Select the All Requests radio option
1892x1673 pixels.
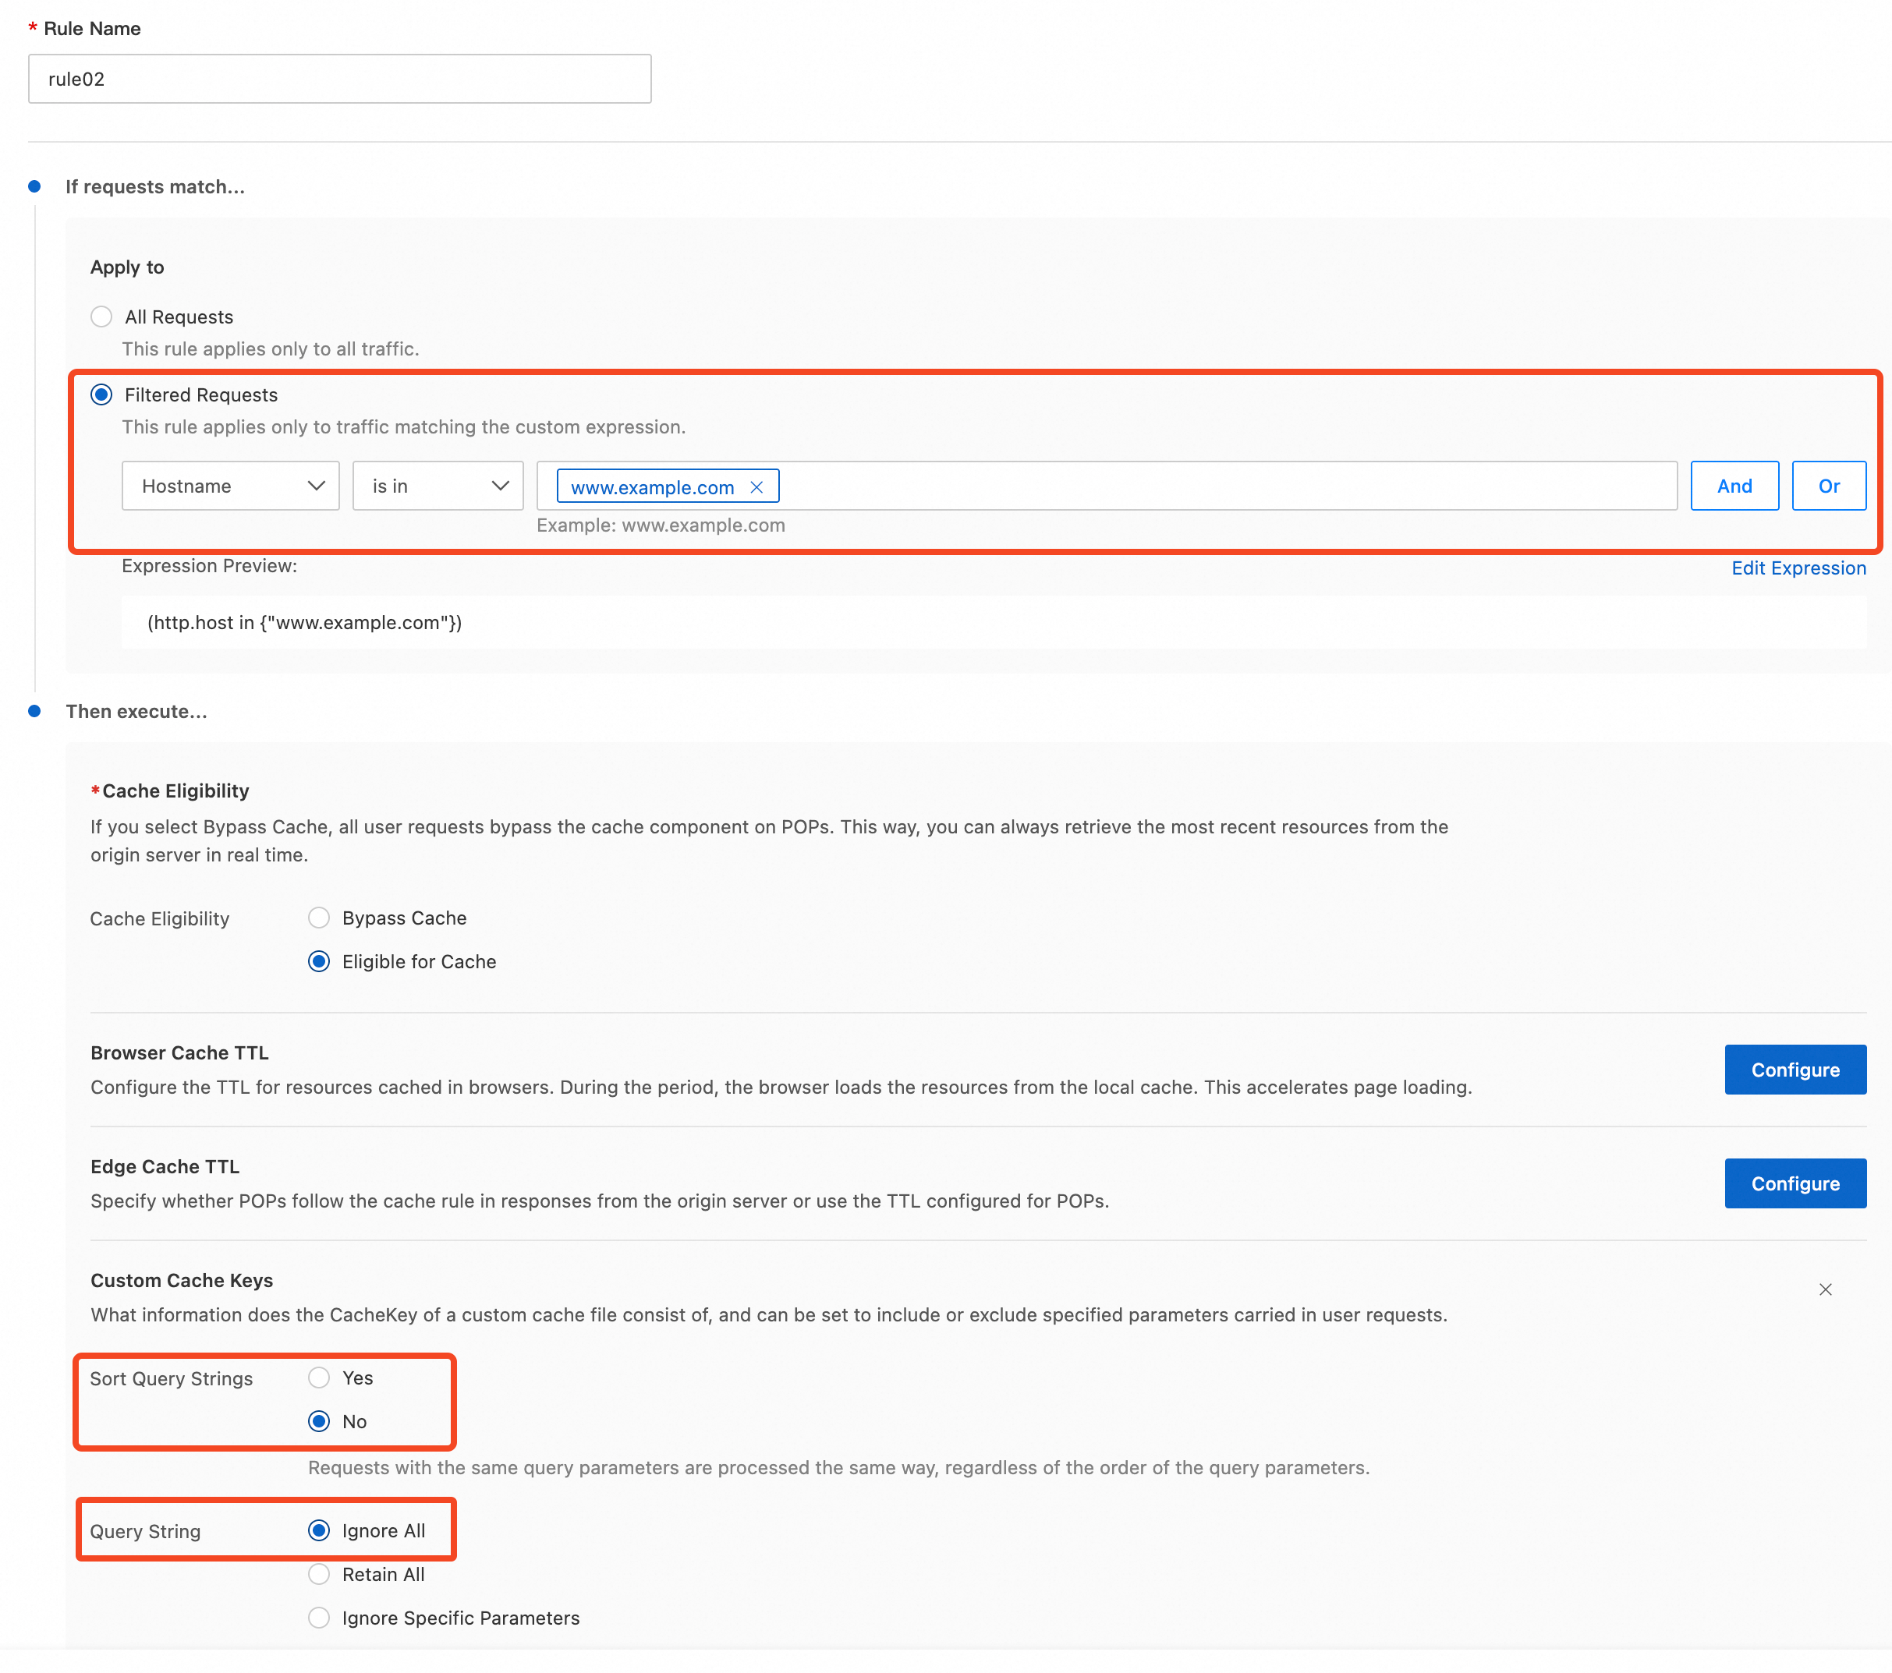tap(102, 317)
